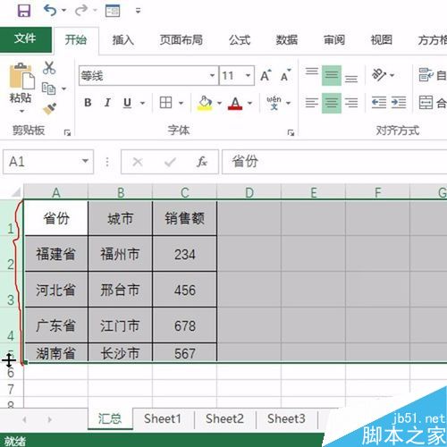Switch to the 公式 tab
The height and width of the screenshot is (447, 447).
pyautogui.click(x=240, y=40)
